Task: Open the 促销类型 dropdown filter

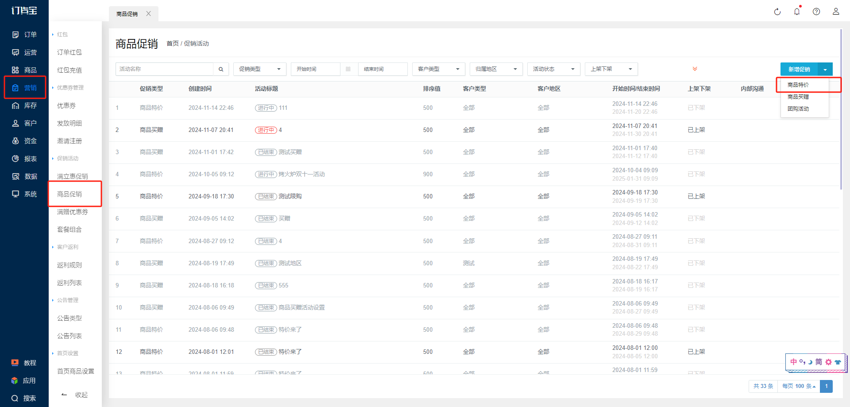Action: pos(260,69)
